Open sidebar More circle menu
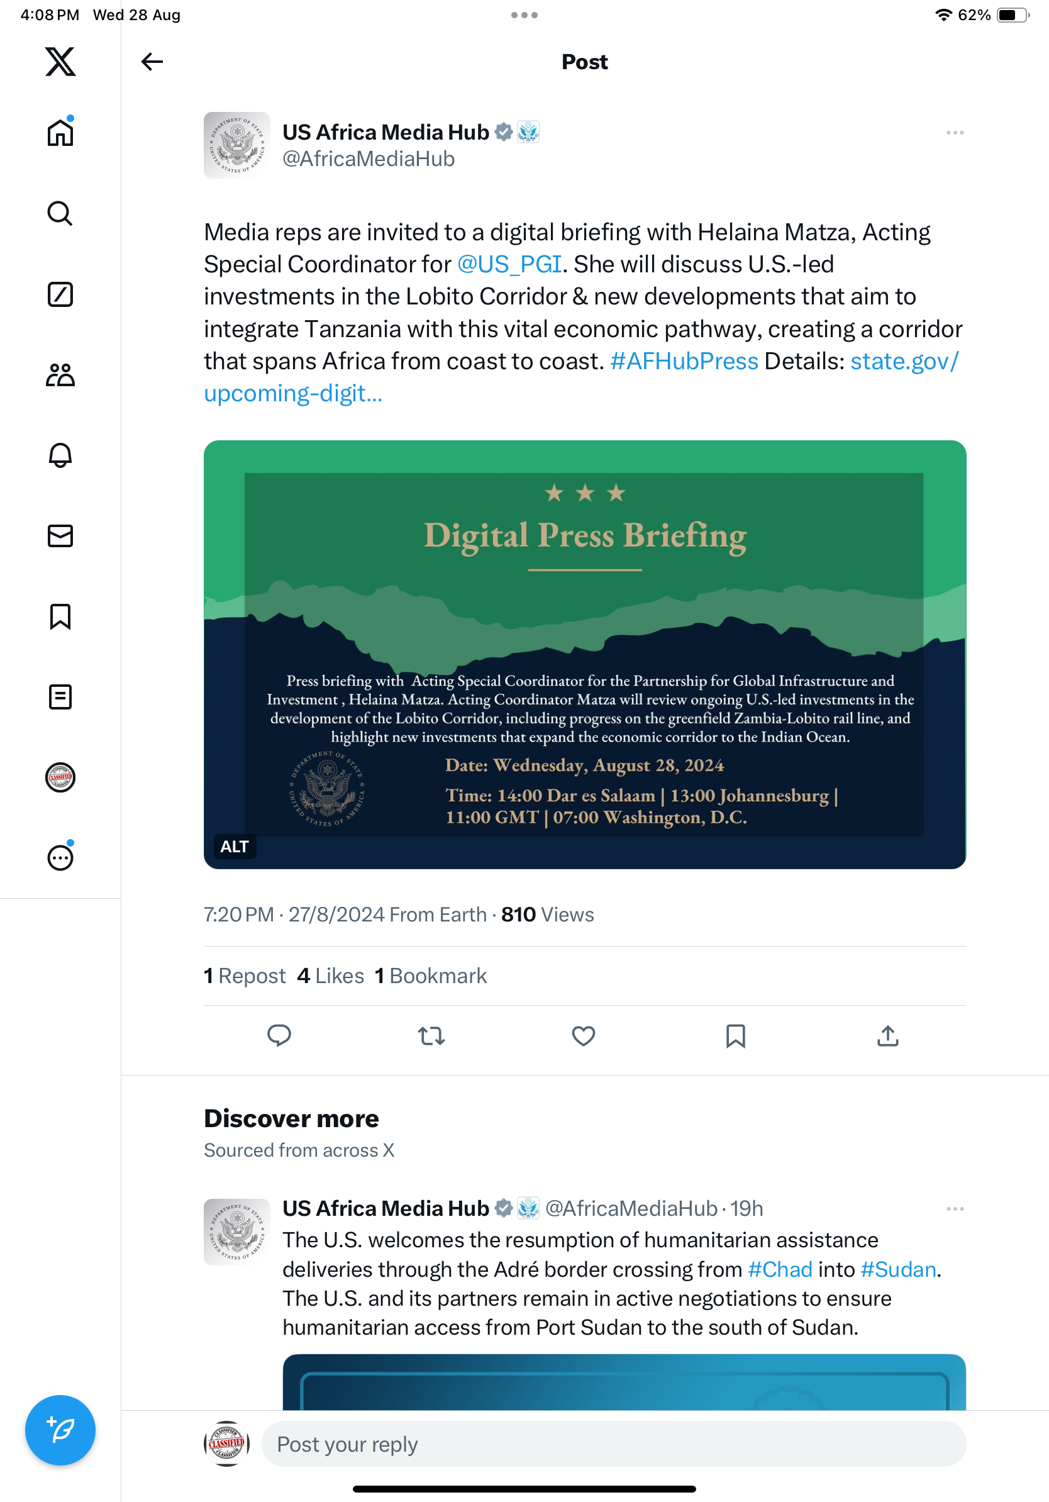Image resolution: width=1049 pixels, height=1502 pixels. click(x=60, y=858)
